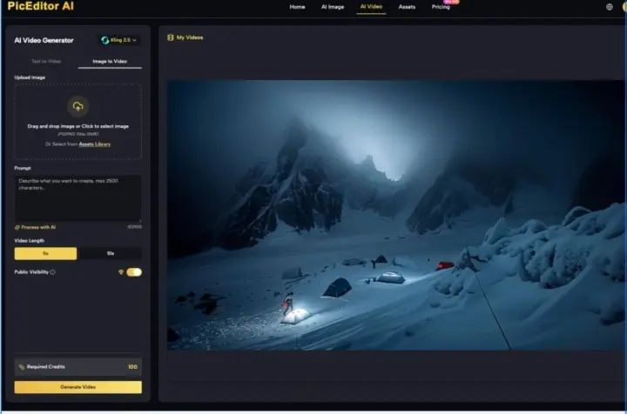Click the AI Video Generator title
Image resolution: width=627 pixels, height=414 pixels.
[44, 40]
